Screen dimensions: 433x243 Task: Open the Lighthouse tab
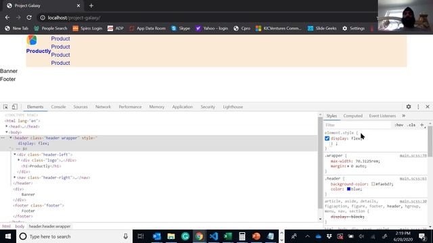tap(233, 107)
